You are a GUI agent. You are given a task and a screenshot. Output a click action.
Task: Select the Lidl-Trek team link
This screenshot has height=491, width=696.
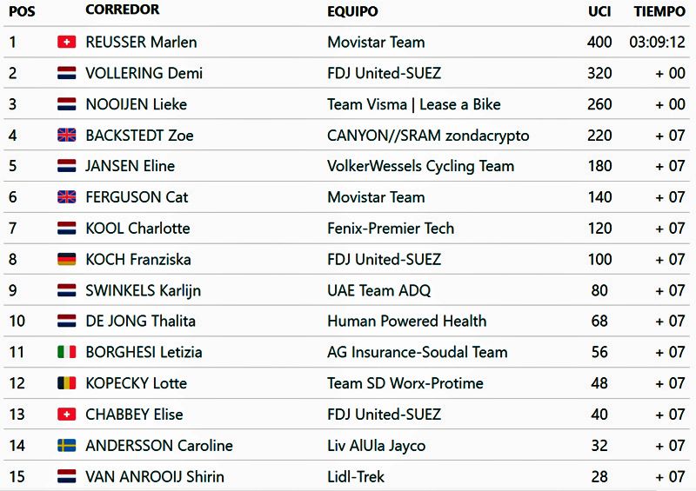coord(355,477)
